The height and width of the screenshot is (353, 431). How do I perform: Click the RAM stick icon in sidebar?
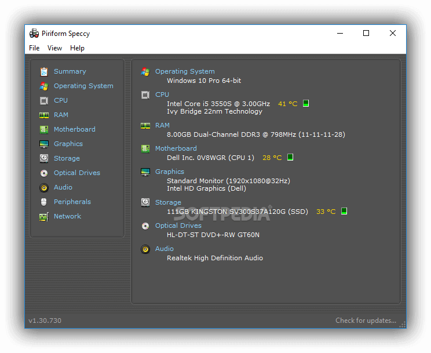(x=44, y=115)
